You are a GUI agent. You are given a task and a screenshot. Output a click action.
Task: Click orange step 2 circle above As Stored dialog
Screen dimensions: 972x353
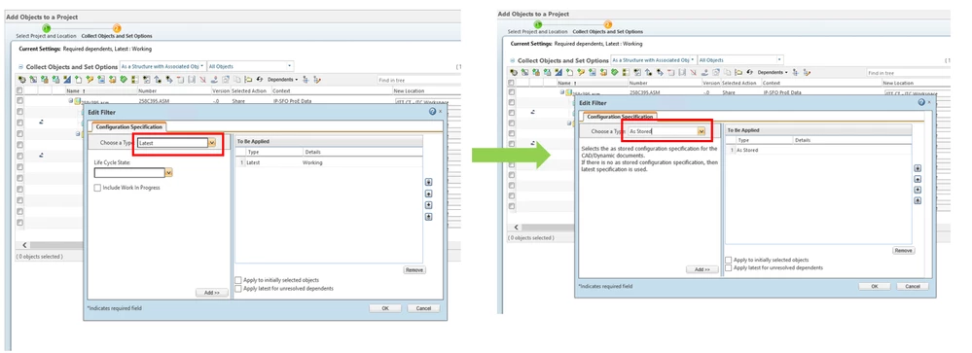pyautogui.click(x=608, y=24)
